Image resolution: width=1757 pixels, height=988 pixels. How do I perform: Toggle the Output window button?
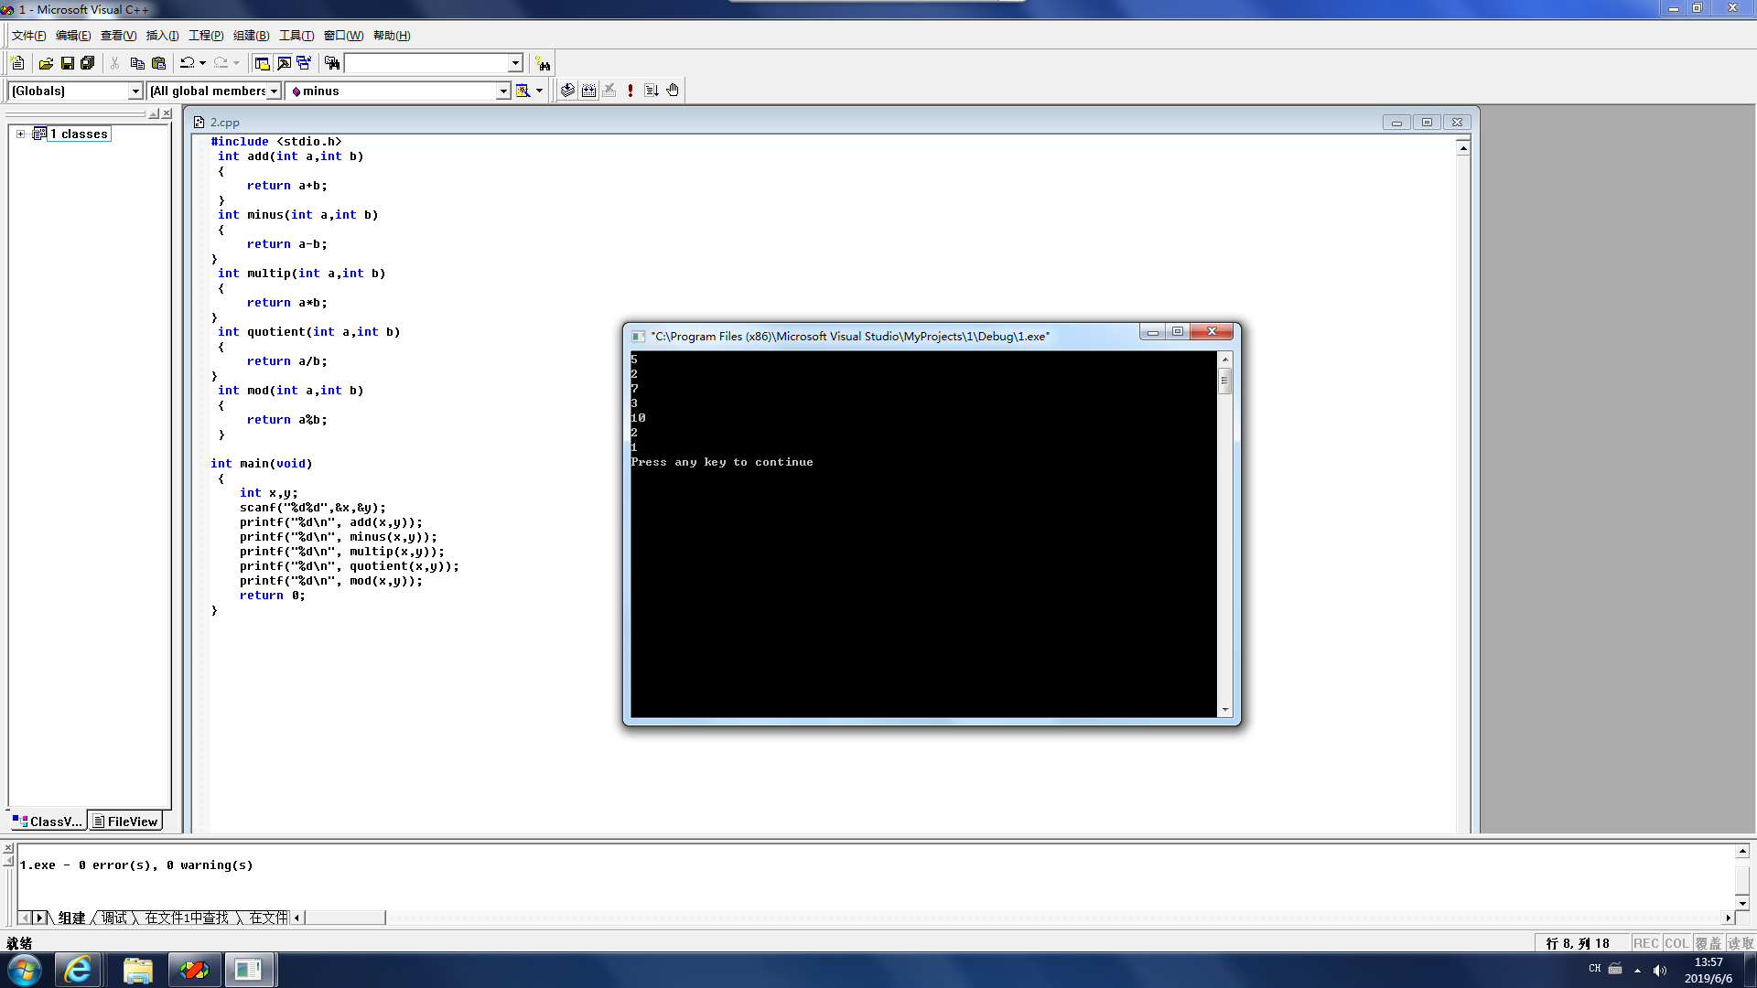(284, 63)
